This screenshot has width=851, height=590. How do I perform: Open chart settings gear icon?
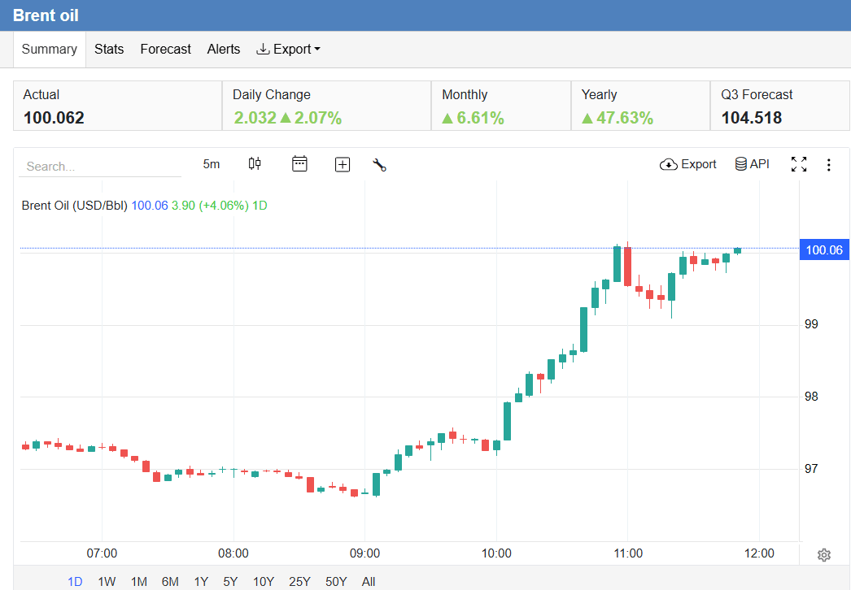pos(824,555)
